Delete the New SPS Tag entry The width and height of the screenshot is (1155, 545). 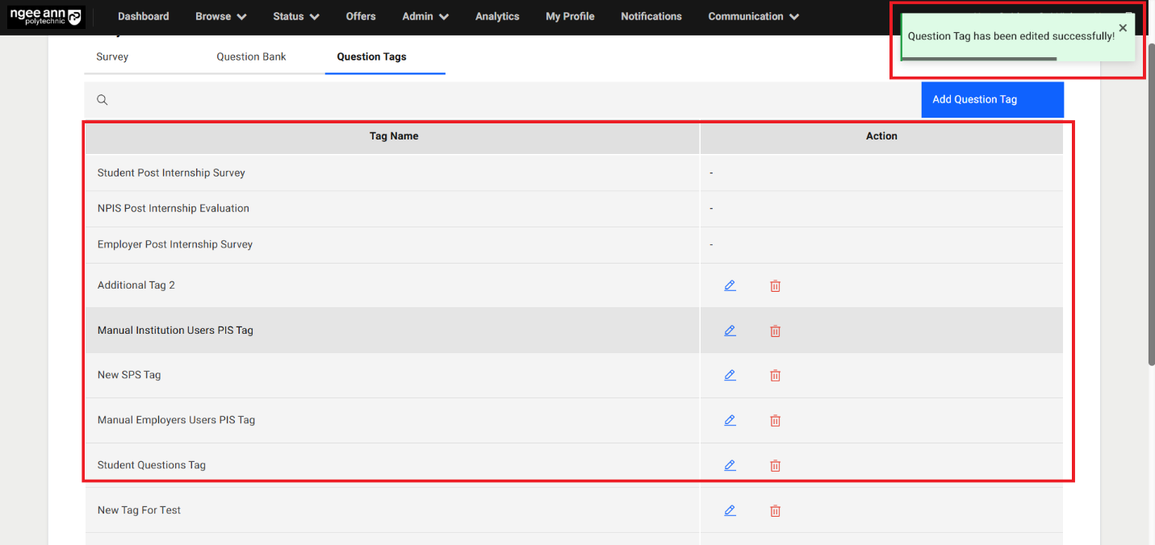(775, 376)
